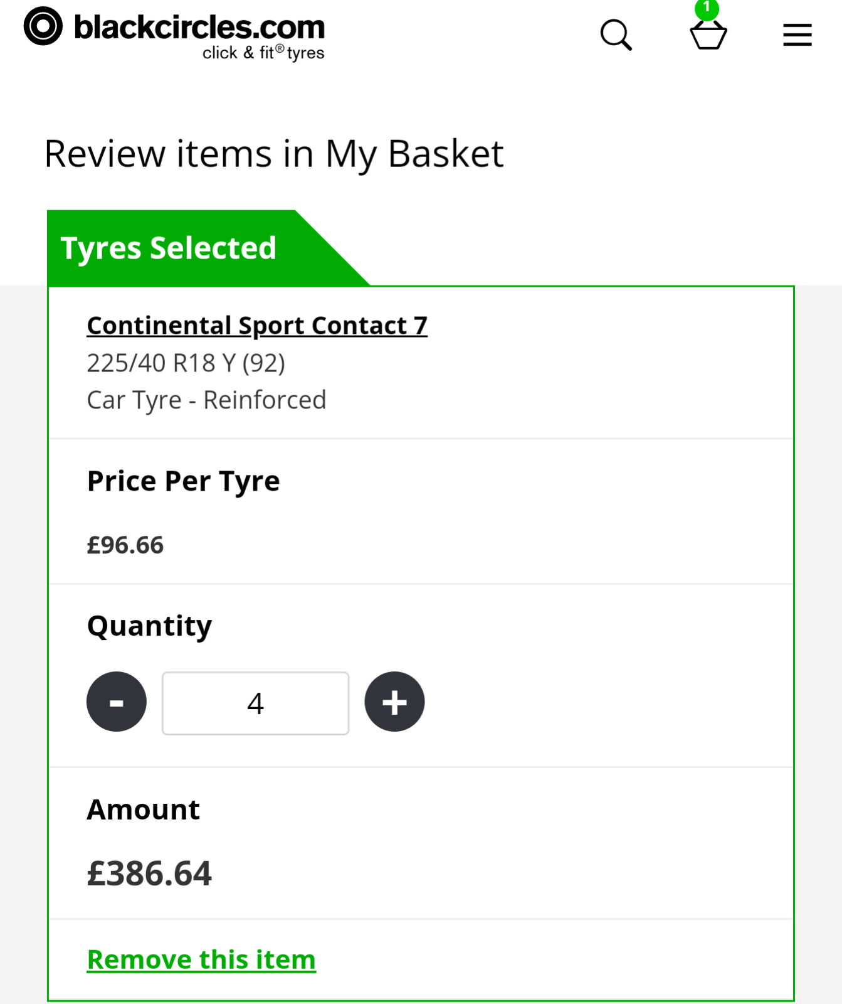The image size is (842, 1004).
Task: Click the Review items in My Basket heading
Action: click(x=274, y=154)
